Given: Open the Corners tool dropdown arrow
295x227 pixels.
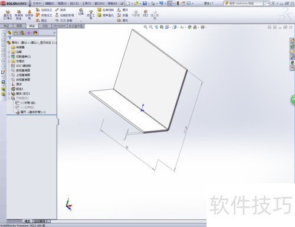Looking at the screenshot, I should tap(81, 21).
